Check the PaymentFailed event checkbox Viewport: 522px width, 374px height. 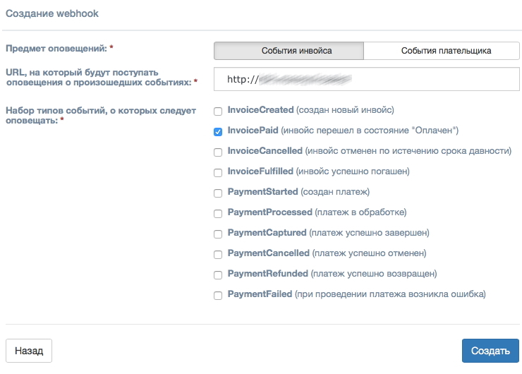218,295
